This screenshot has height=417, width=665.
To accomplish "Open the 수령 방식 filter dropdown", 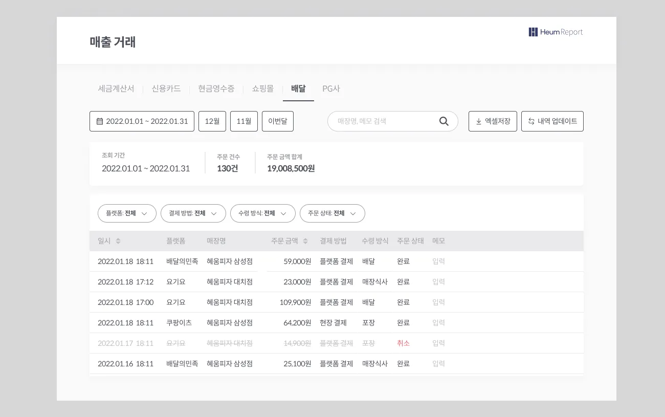I will coord(263,213).
